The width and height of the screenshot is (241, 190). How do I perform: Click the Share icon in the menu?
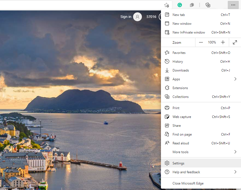pyautogui.click(x=167, y=125)
